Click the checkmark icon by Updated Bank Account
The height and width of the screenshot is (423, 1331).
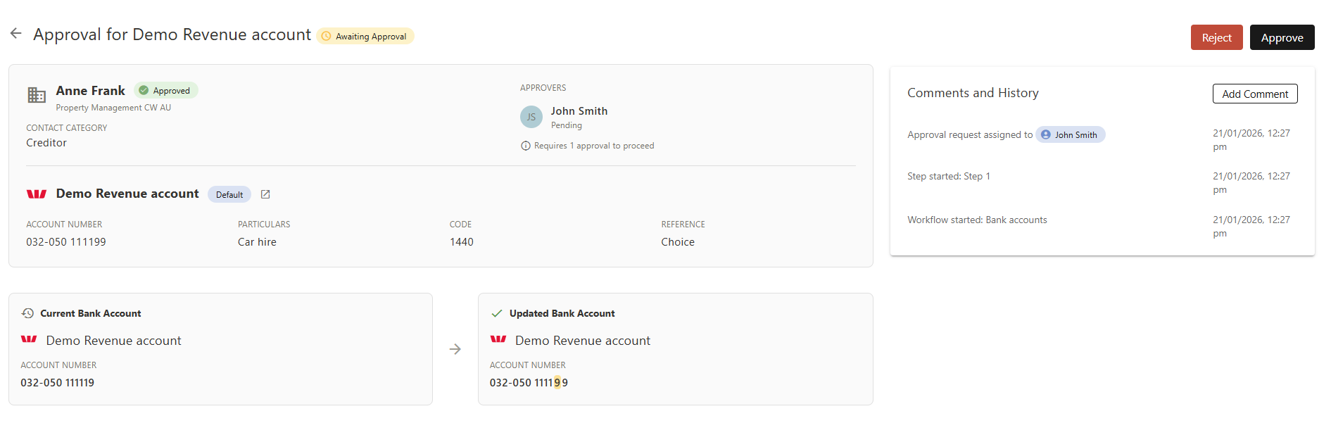[497, 313]
